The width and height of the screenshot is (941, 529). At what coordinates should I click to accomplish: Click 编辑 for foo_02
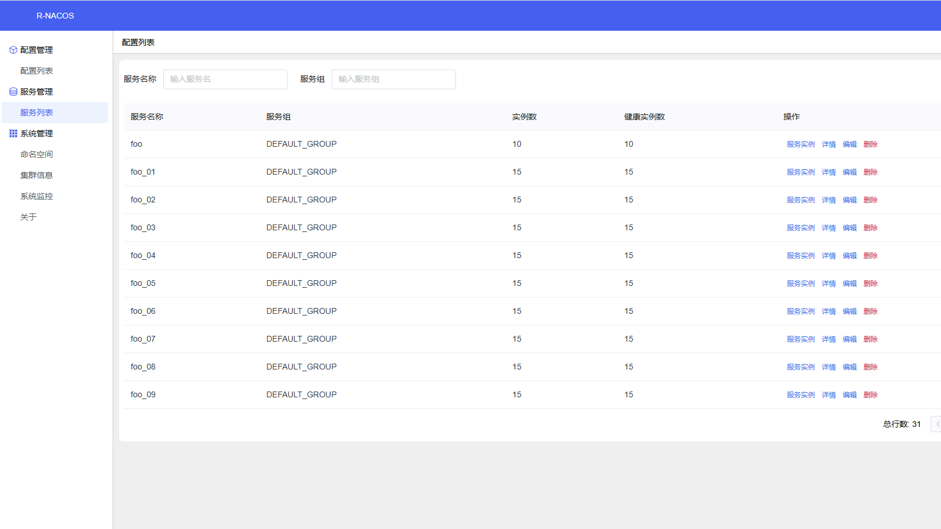[850, 200]
